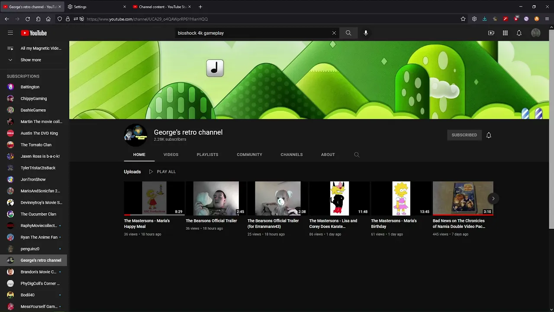Click The Mastersons - Maria's Birthday title

click(394, 224)
